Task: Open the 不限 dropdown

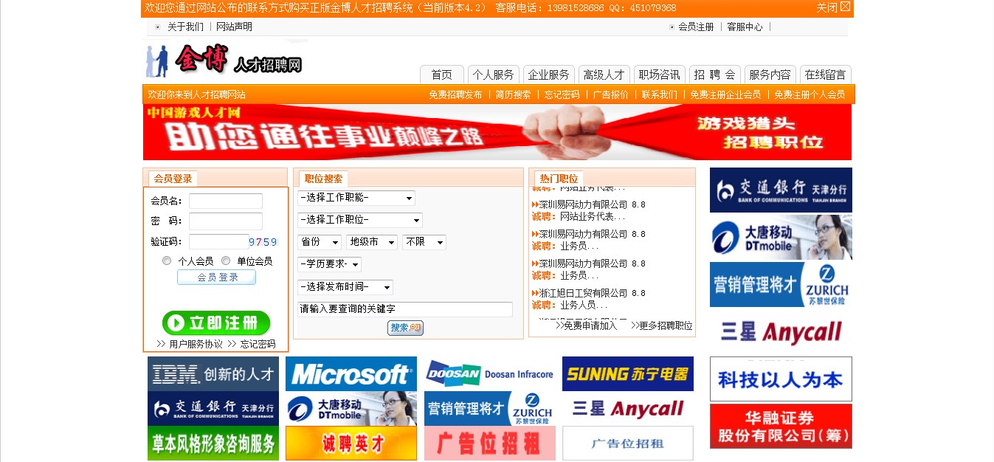Action: coord(424,242)
